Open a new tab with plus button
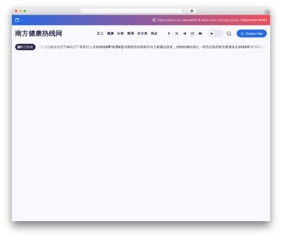Viewport: 282px width, 238px height. tap(267, 12)
